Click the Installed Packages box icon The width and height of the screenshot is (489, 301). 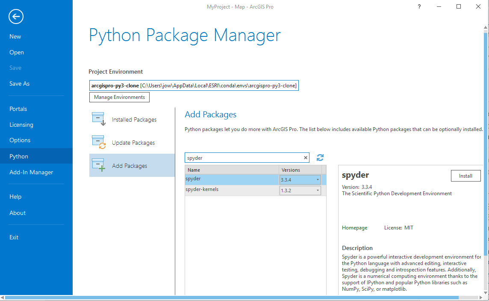click(x=98, y=119)
